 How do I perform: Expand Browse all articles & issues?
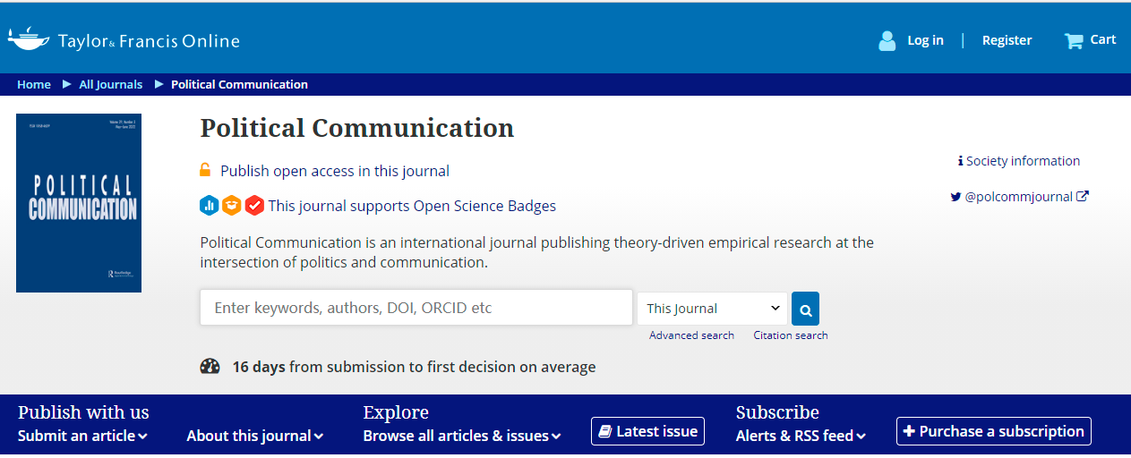(x=461, y=436)
